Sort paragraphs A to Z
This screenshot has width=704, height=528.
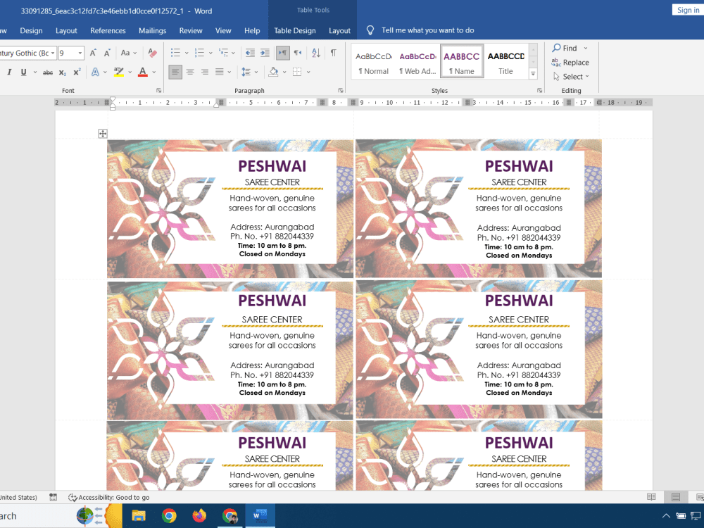[316, 53]
